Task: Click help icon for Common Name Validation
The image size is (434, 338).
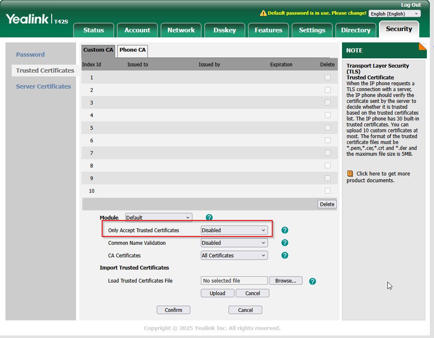Action: (285, 243)
